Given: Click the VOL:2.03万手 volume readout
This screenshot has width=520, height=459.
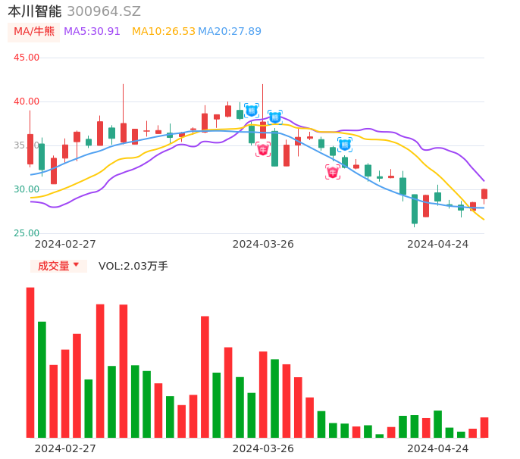Looking at the screenshot, I should (x=133, y=266).
